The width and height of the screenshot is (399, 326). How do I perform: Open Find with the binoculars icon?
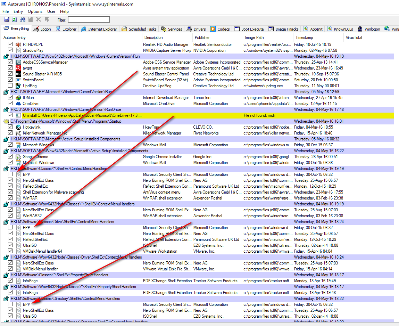pyautogui.click(x=23, y=19)
